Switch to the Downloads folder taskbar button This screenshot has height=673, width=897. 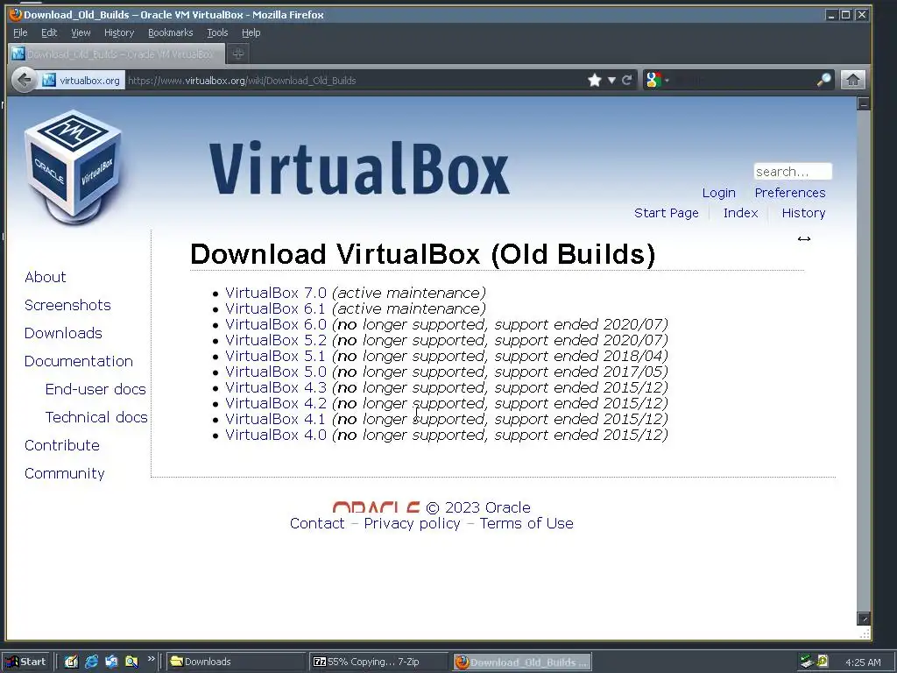click(x=236, y=662)
